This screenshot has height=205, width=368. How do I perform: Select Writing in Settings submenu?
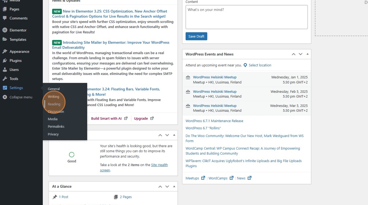click(x=54, y=97)
